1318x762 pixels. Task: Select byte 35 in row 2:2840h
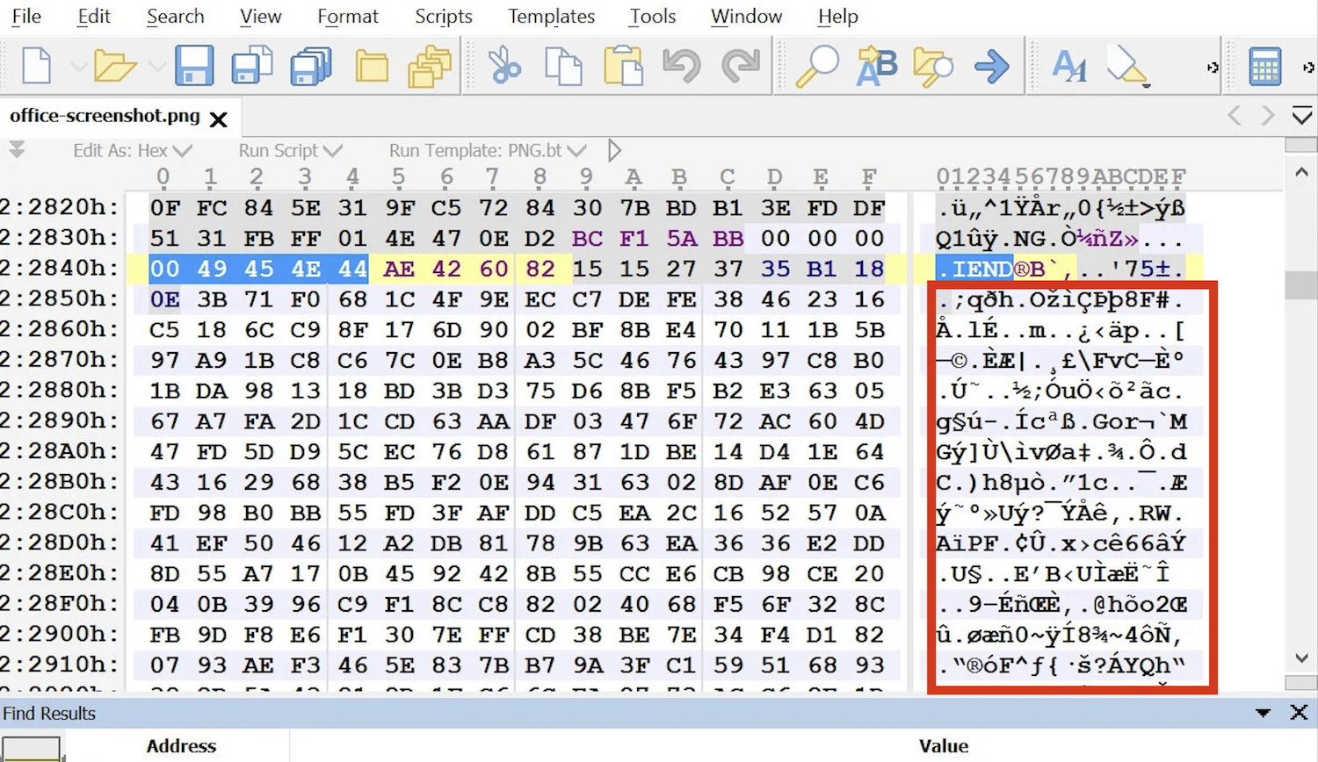[x=775, y=269]
